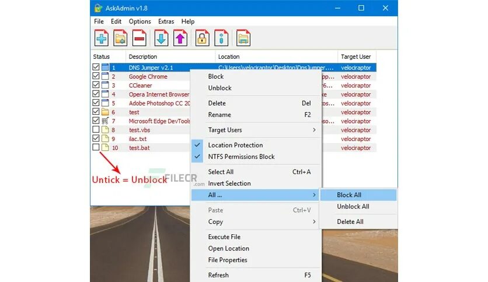Click Delete All in the submenu

pyautogui.click(x=358, y=222)
